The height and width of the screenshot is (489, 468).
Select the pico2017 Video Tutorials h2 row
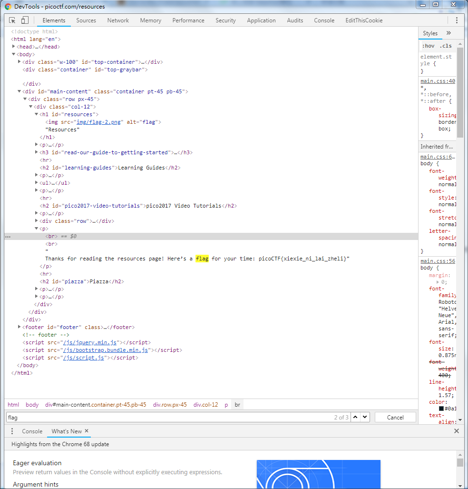click(x=138, y=206)
